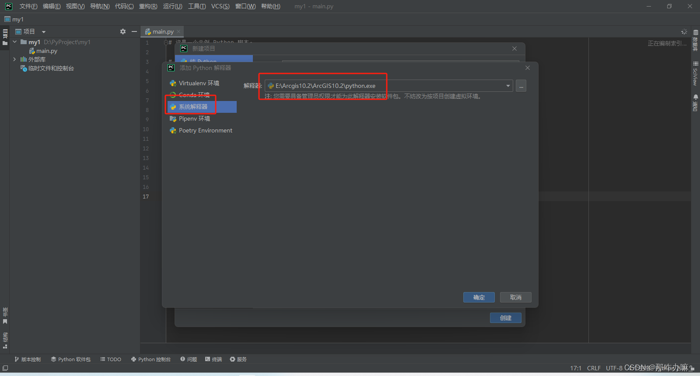Open Python 控制台 tool window

(x=151, y=359)
